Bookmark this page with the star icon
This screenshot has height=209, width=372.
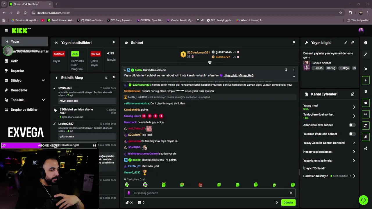click(x=341, y=13)
